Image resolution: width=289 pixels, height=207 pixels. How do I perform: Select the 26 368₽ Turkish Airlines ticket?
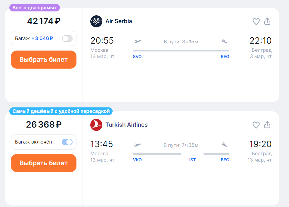click(44, 163)
